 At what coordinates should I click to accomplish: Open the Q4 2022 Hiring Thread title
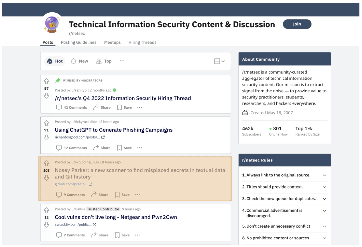click(123, 98)
